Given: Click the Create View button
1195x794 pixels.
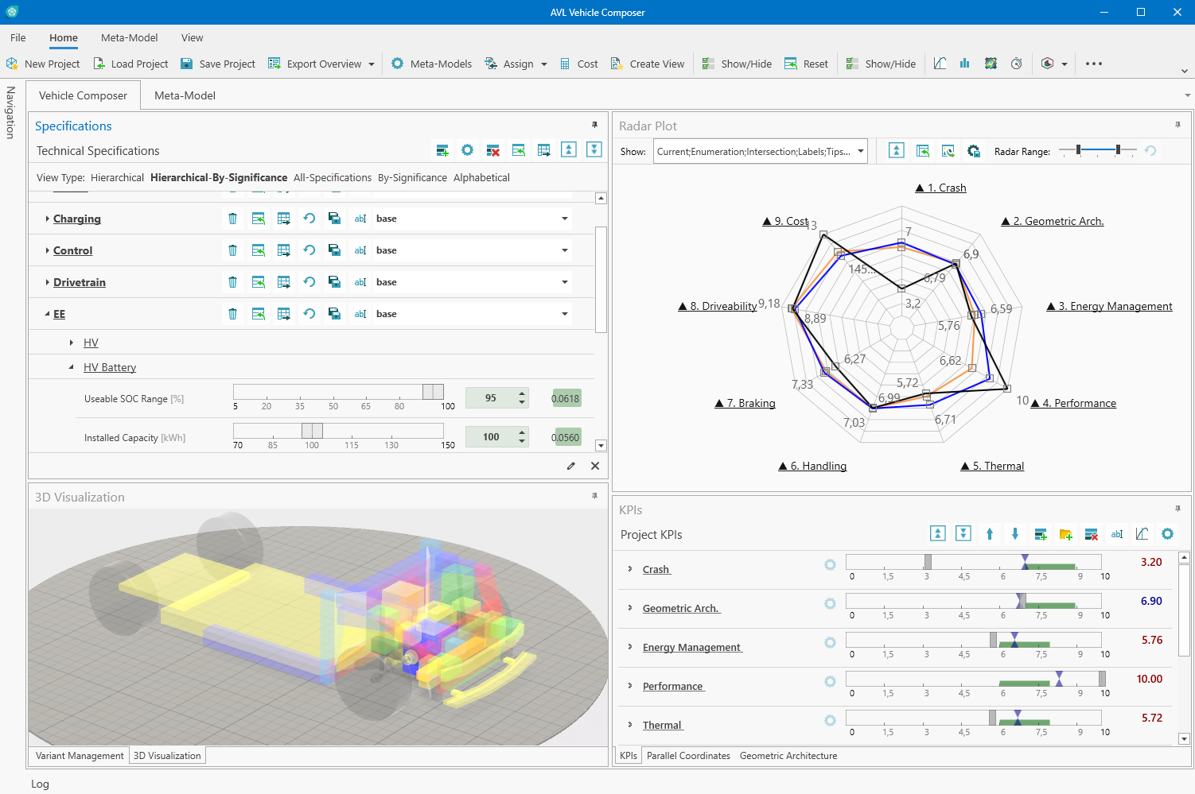Looking at the screenshot, I should (648, 64).
